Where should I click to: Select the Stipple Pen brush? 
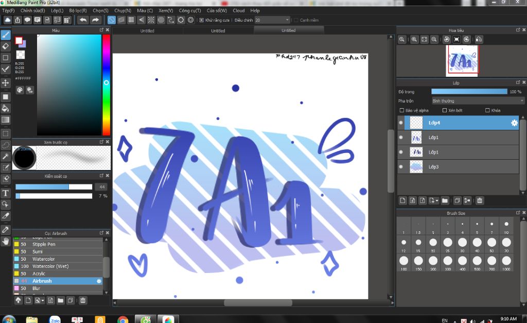tap(58, 244)
